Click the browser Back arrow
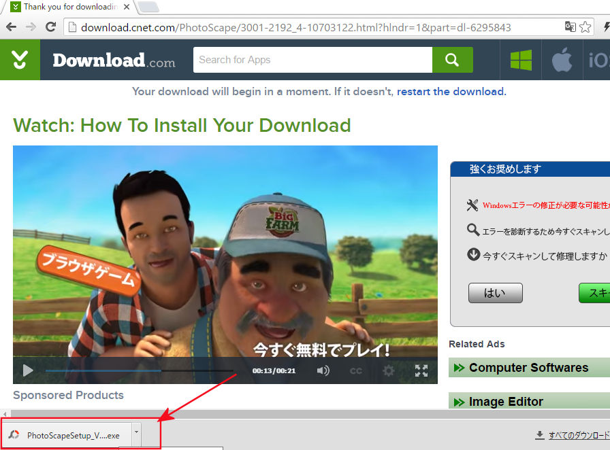Viewport: 610px width, 450px height. (12, 27)
